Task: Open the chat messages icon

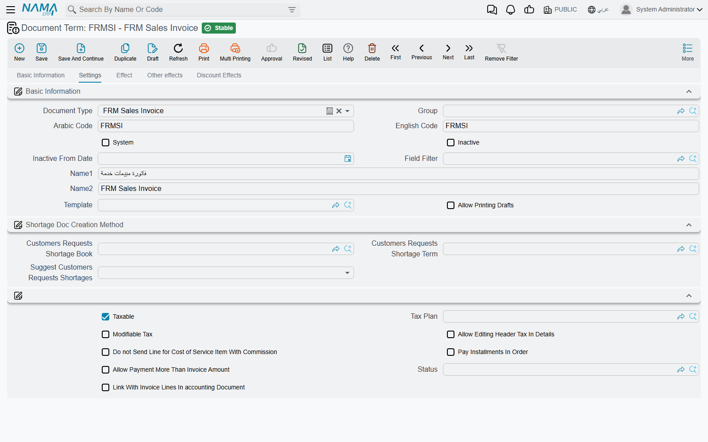Action: [x=492, y=10]
